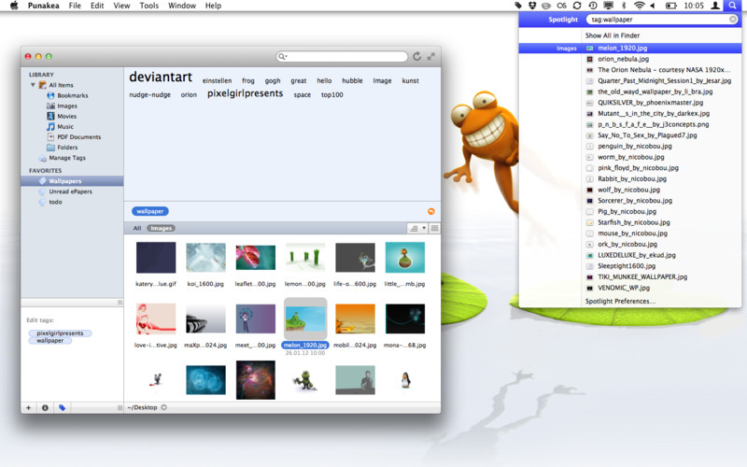Open the Tools menu
Screen dimensions: 747x467
coord(148,6)
